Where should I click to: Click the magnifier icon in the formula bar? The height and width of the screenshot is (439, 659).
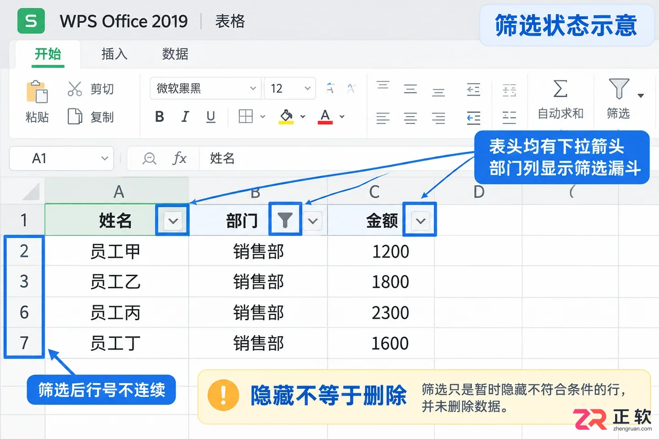tap(149, 159)
